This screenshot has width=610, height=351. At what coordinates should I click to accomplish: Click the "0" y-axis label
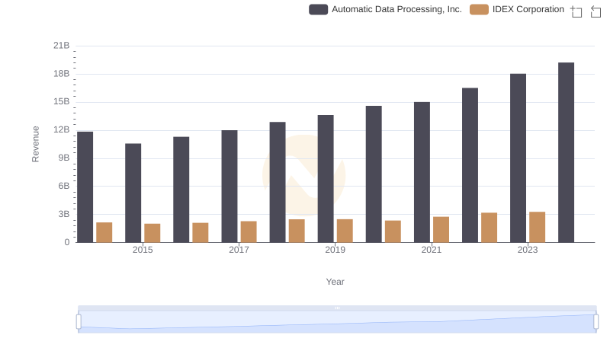(x=67, y=242)
